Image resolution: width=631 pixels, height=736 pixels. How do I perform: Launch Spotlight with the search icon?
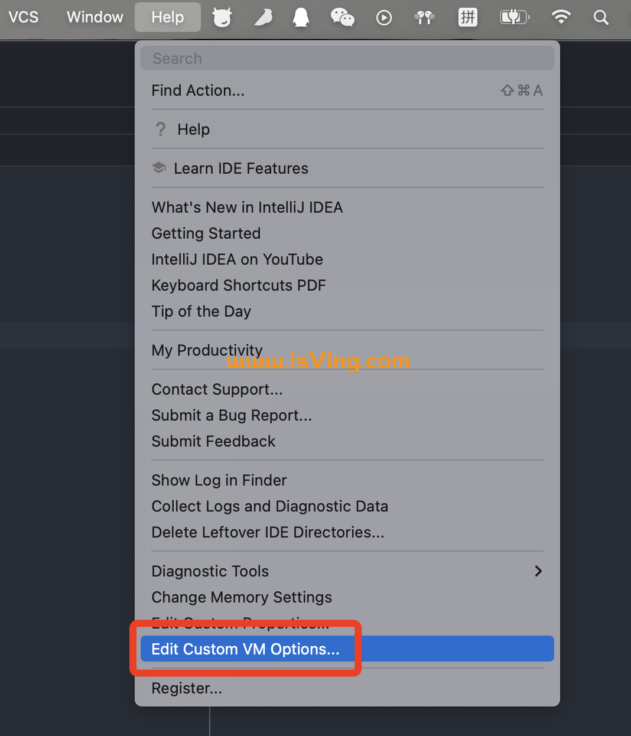[x=601, y=18]
